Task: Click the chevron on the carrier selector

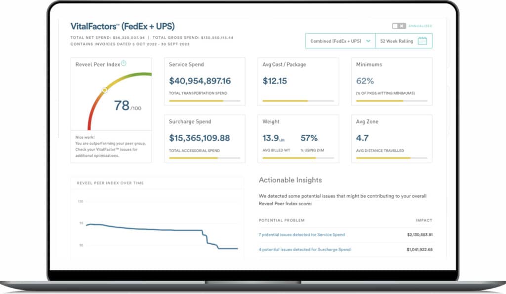Action: (x=369, y=41)
